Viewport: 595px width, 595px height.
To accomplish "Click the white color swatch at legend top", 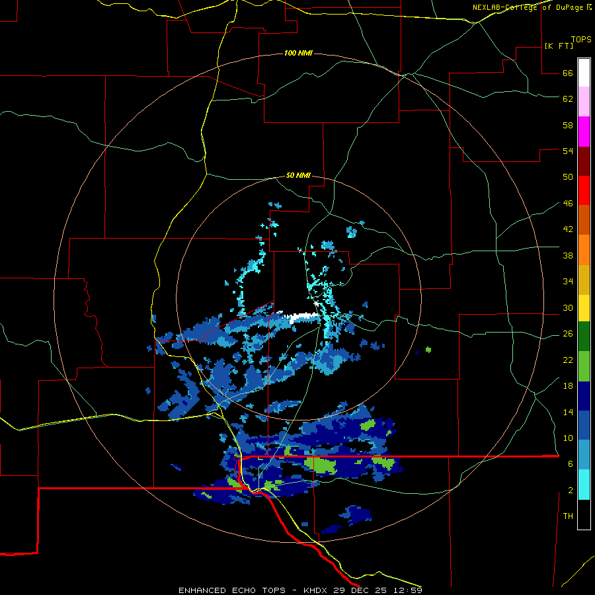I will (x=584, y=73).
